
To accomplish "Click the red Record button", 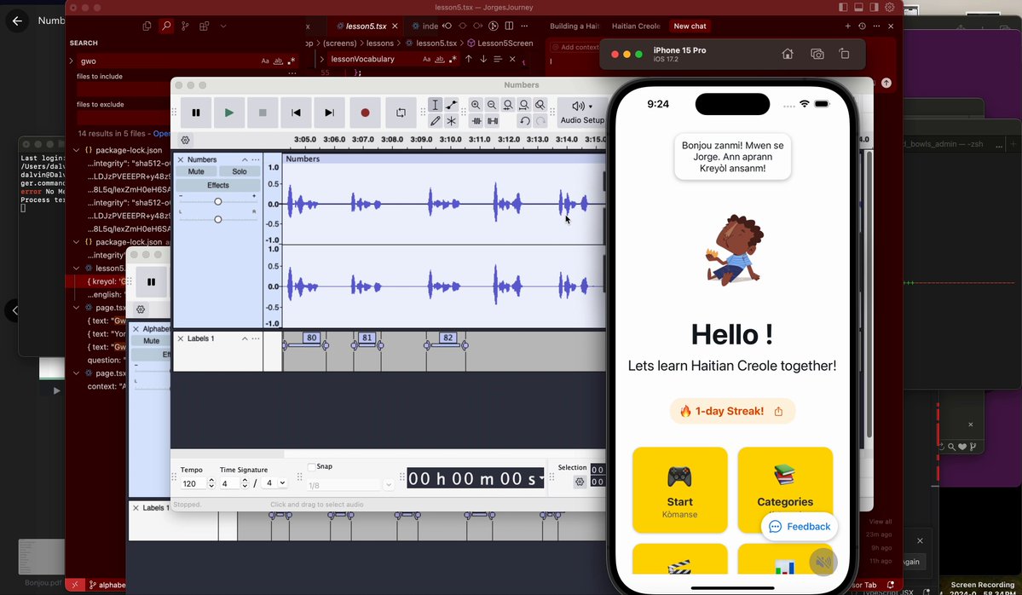I will (x=365, y=113).
